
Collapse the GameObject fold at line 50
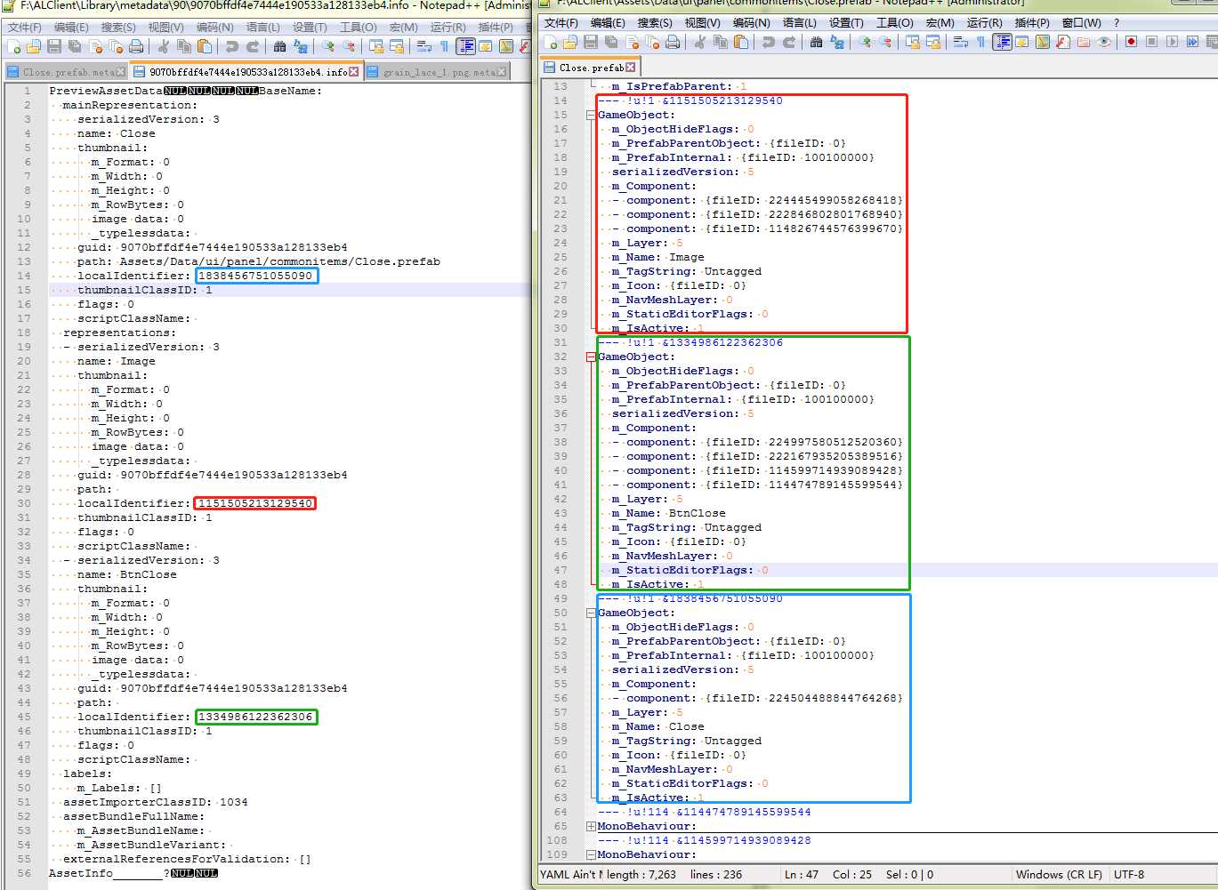[x=591, y=613]
